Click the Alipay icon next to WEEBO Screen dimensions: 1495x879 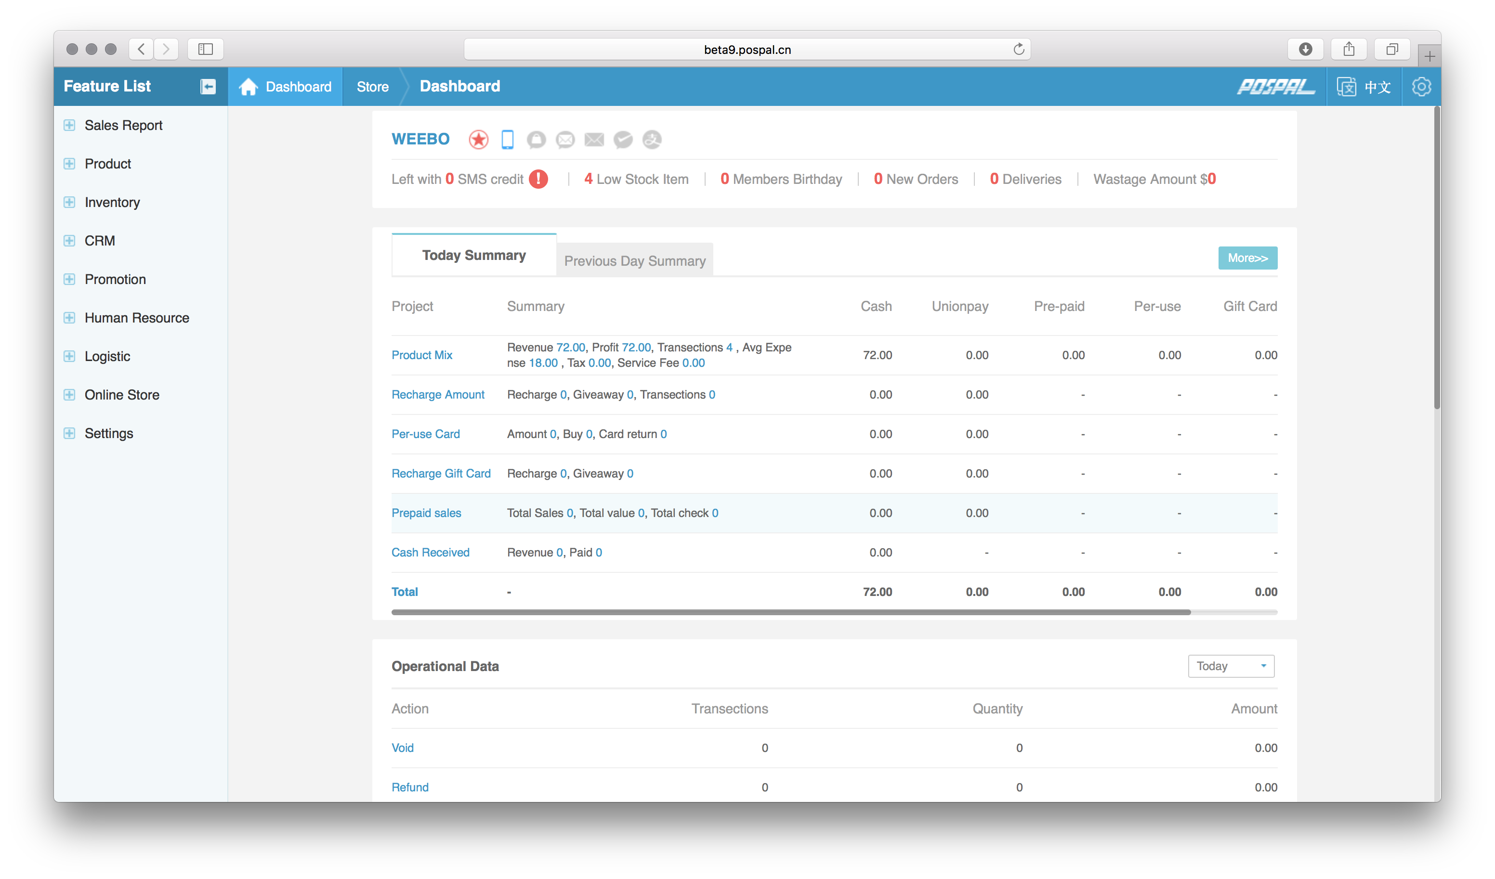click(652, 140)
